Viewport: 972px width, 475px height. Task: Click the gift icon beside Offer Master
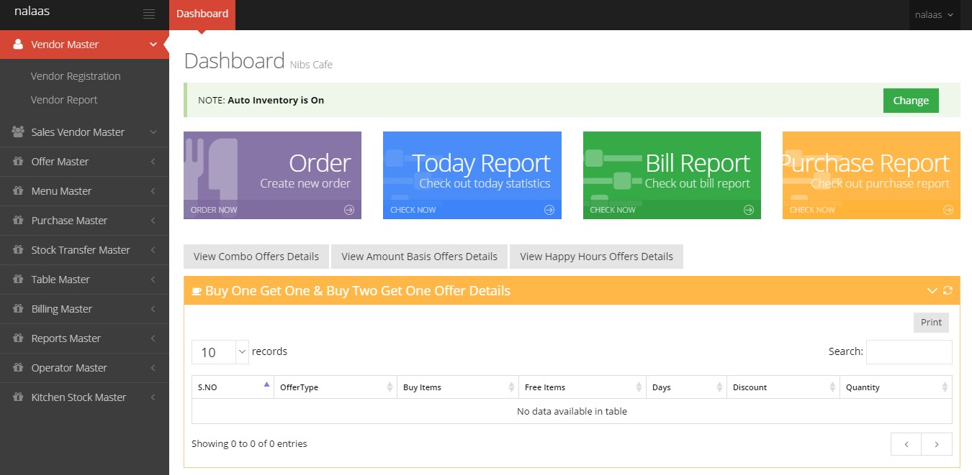pyautogui.click(x=18, y=162)
